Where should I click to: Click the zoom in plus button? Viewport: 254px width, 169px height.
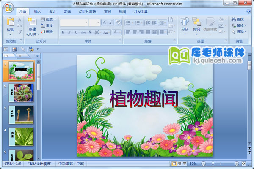tap(237, 164)
